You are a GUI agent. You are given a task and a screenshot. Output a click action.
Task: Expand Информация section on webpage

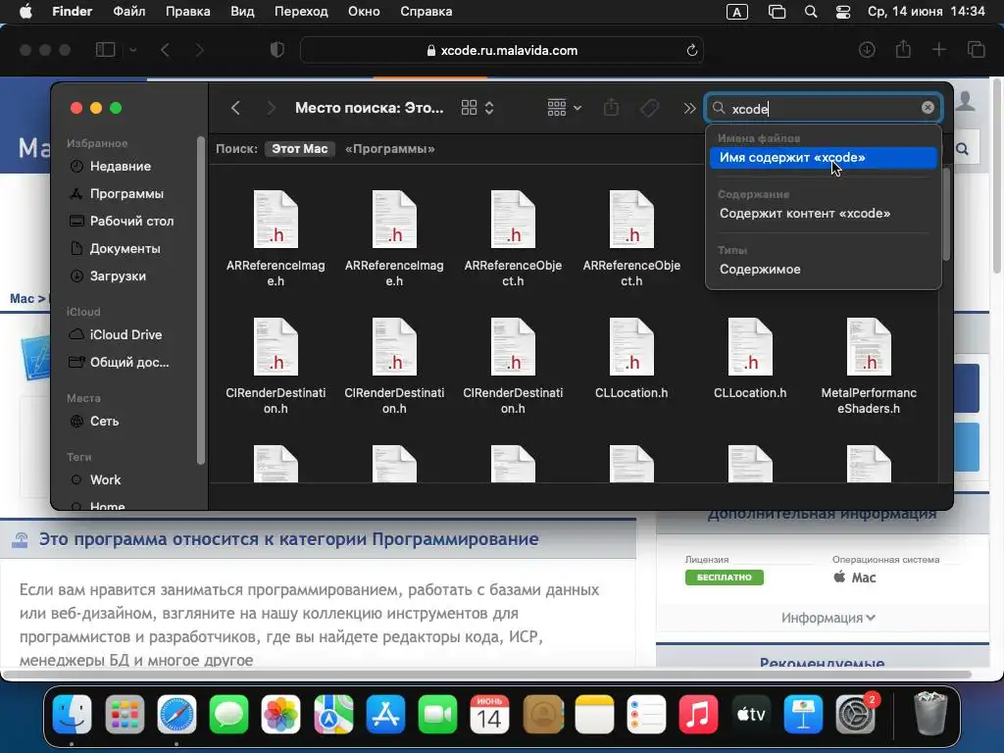[x=828, y=618]
